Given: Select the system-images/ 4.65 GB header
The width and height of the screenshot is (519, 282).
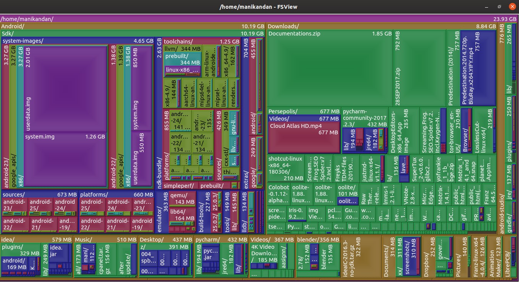Looking at the screenshot, I should (x=78, y=41).
